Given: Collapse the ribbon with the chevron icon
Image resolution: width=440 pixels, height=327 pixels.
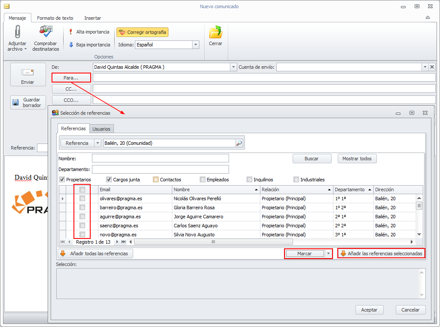Looking at the screenshot, I should [428, 18].
